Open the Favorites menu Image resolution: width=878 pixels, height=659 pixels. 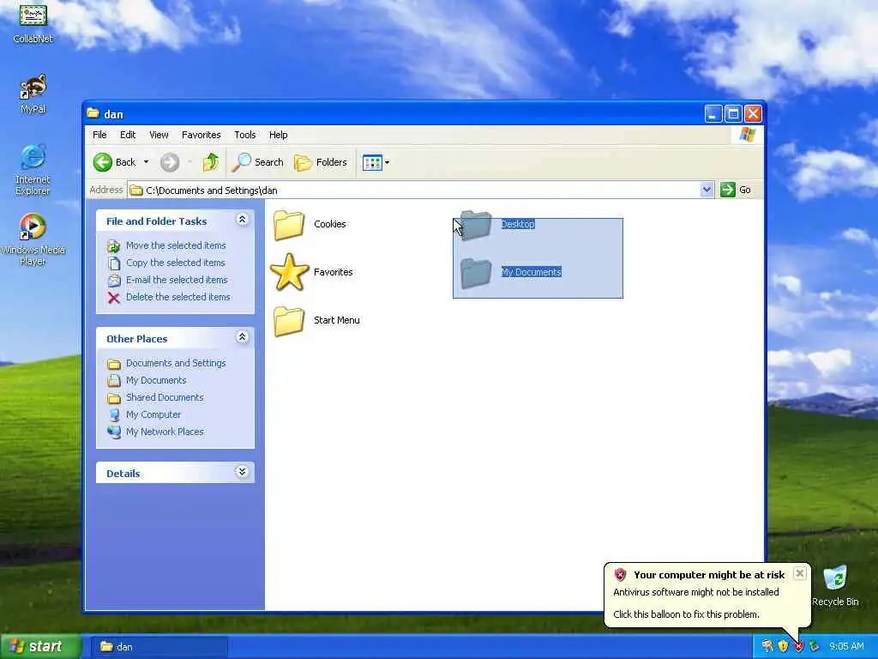pos(201,135)
